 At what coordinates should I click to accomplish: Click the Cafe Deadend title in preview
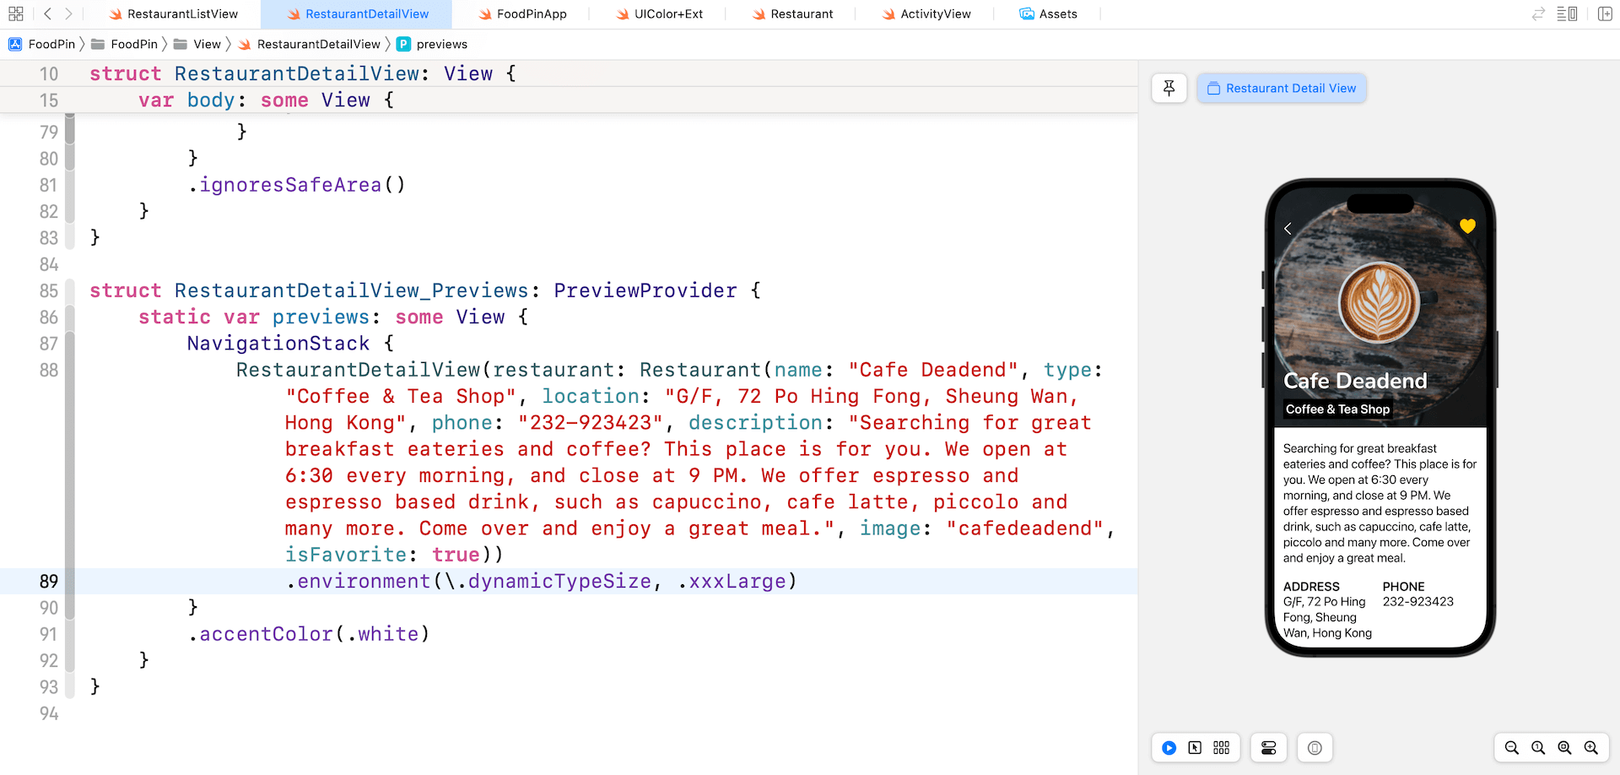coord(1355,381)
